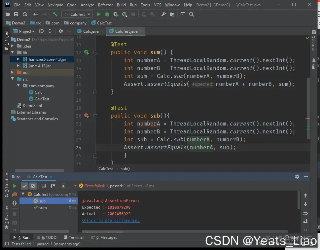Synchronize files with the refresh icon
Image resolution: width=320 pixels, height=250 pixels.
(x=25, y=14)
